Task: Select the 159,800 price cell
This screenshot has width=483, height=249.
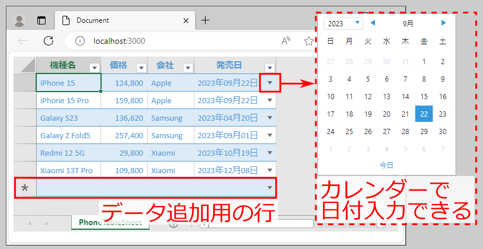Action: point(124,100)
